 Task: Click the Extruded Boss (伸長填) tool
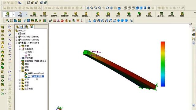[x=34, y=14]
